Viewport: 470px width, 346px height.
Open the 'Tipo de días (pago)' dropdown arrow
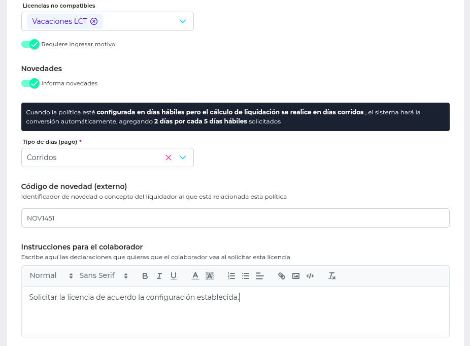183,158
